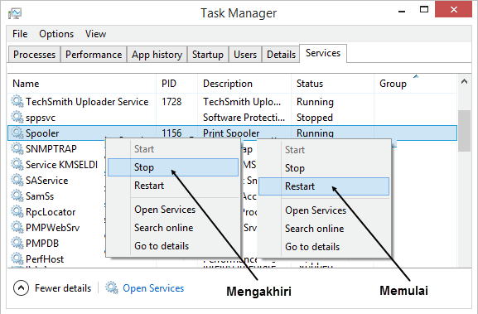Collapse view with Fewer details chevron
Viewport: 478px width, 314px height.
[x=21, y=288]
